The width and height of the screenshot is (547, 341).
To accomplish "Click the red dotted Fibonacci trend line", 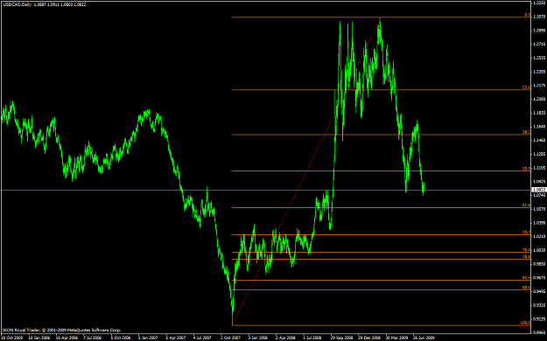I will [306, 171].
